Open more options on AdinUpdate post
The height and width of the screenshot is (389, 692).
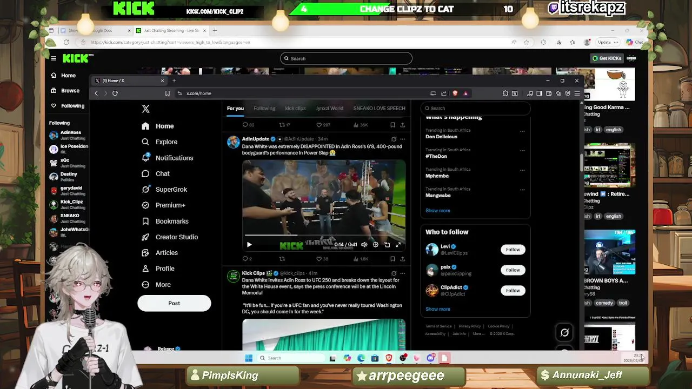[x=402, y=139]
